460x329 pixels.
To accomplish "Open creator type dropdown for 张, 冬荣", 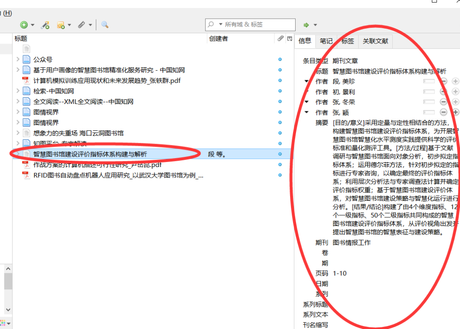I will tap(307, 102).
